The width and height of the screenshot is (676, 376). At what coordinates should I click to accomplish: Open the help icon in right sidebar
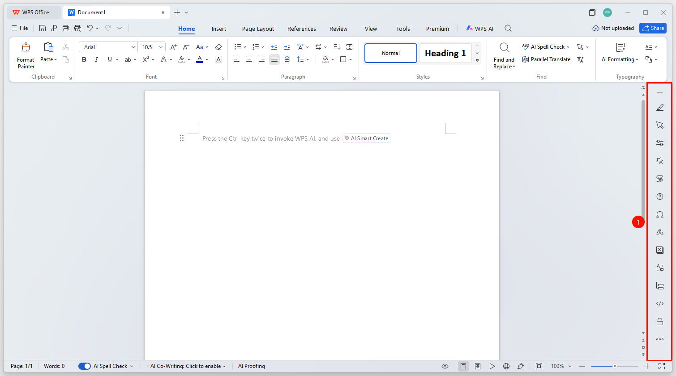click(x=660, y=196)
